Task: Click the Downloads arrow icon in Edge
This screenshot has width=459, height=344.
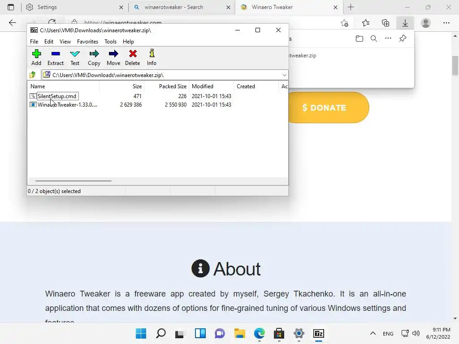Action: click(405, 23)
